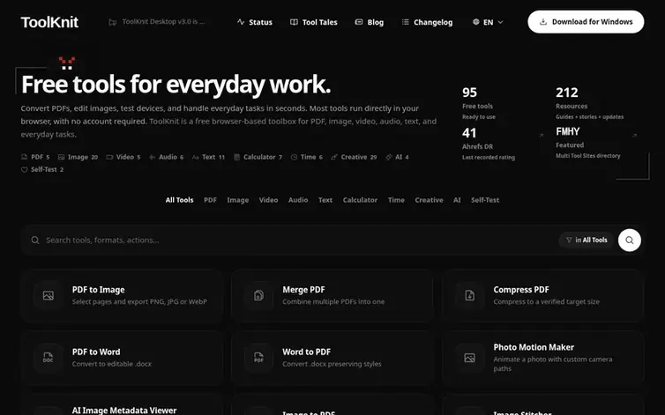This screenshot has width=665, height=415.
Task: Click the Status pulse icon
Action: (241, 22)
